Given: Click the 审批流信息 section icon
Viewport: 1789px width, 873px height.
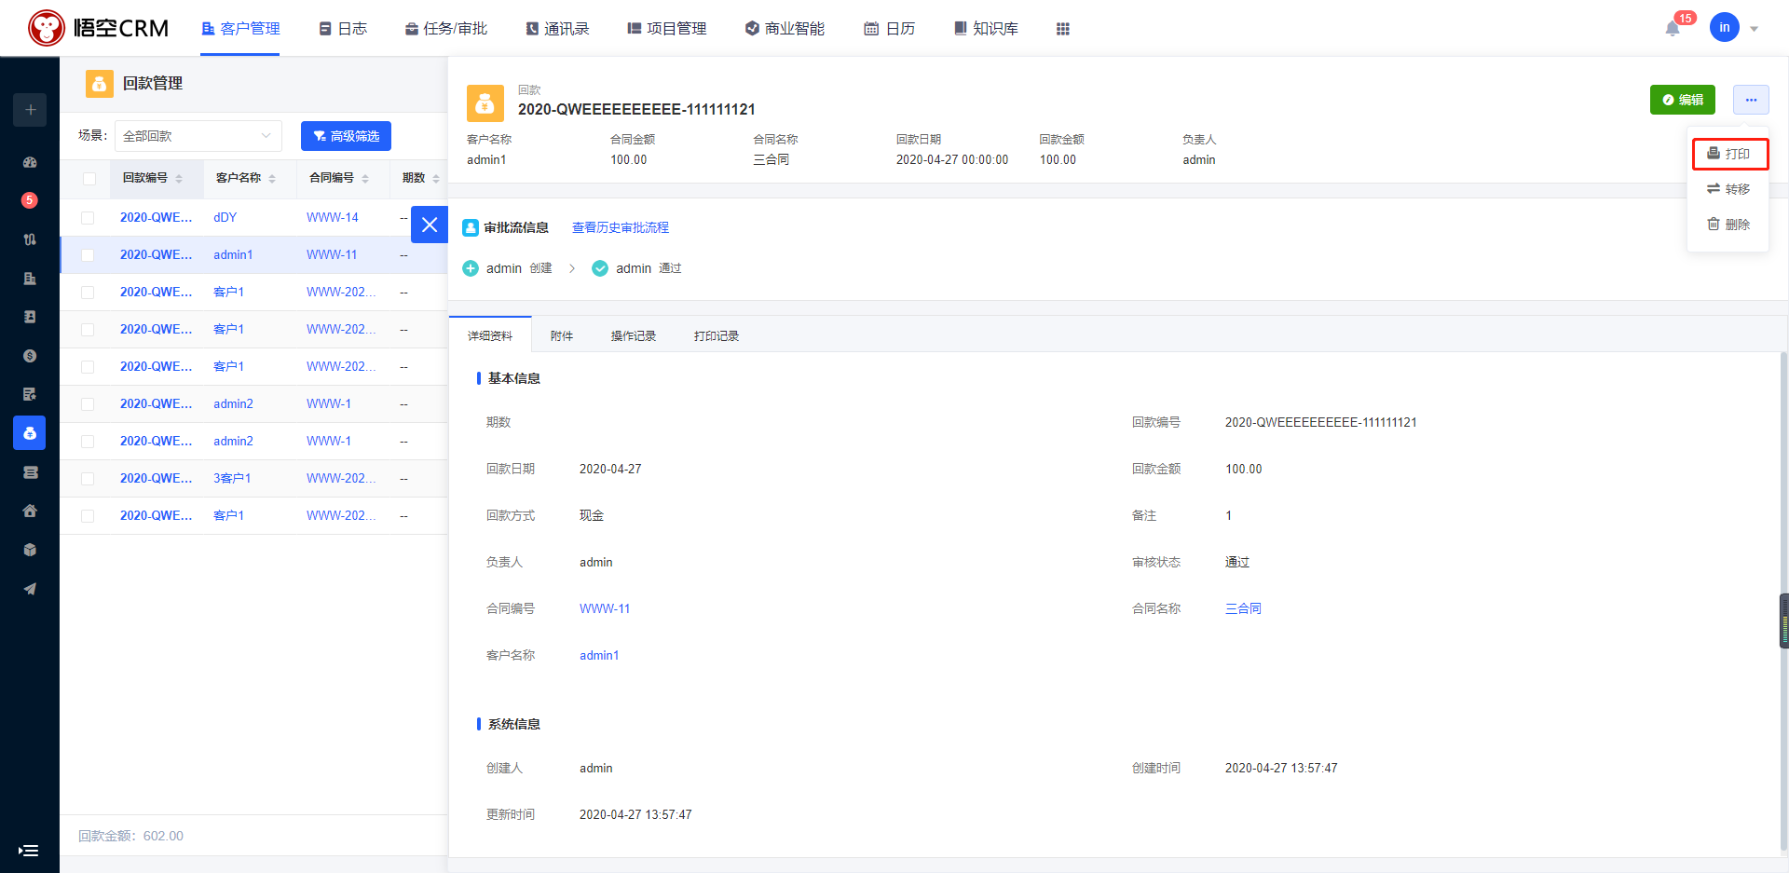Looking at the screenshot, I should 471,227.
